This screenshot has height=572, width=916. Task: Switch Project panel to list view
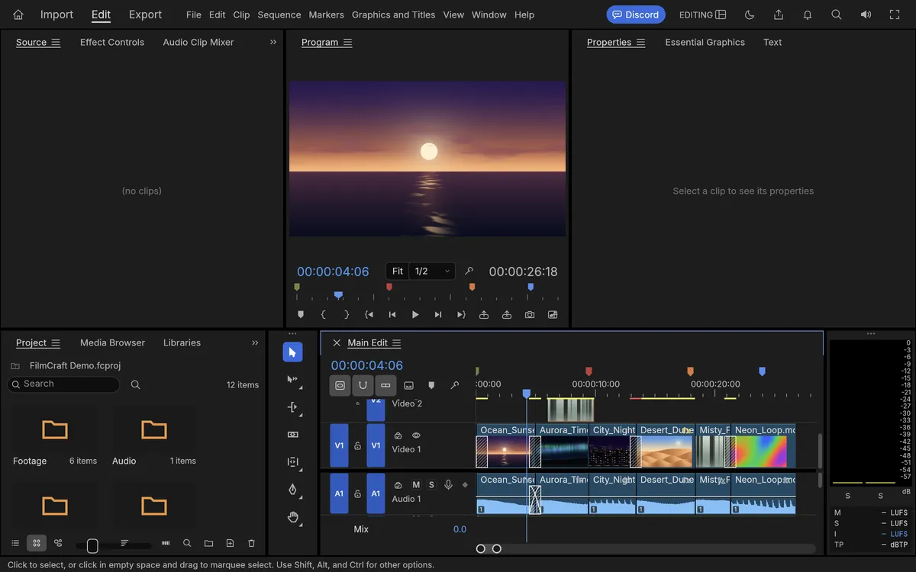(15, 543)
